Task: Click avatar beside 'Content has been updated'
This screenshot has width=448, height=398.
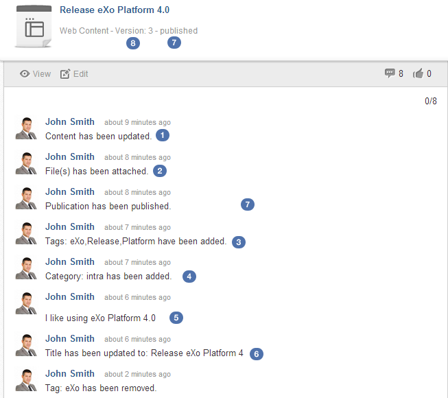Action: point(26,128)
